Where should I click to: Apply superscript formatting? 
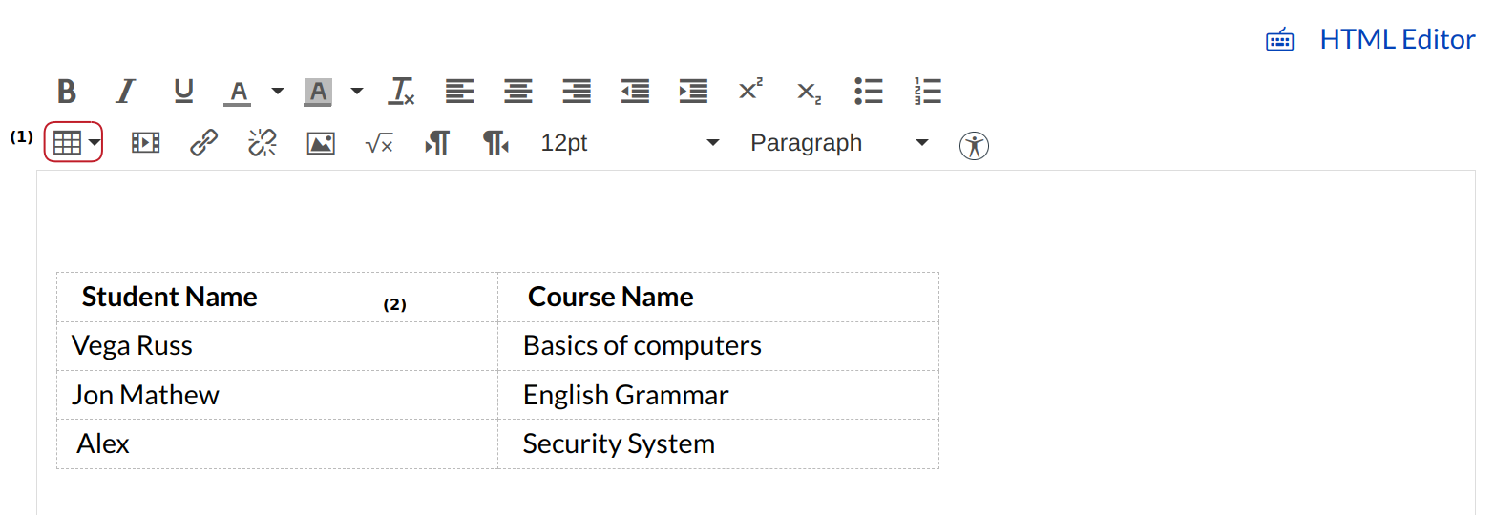750,91
